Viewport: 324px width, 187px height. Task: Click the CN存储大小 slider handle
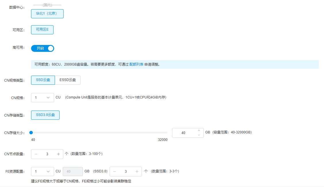pos(31,133)
